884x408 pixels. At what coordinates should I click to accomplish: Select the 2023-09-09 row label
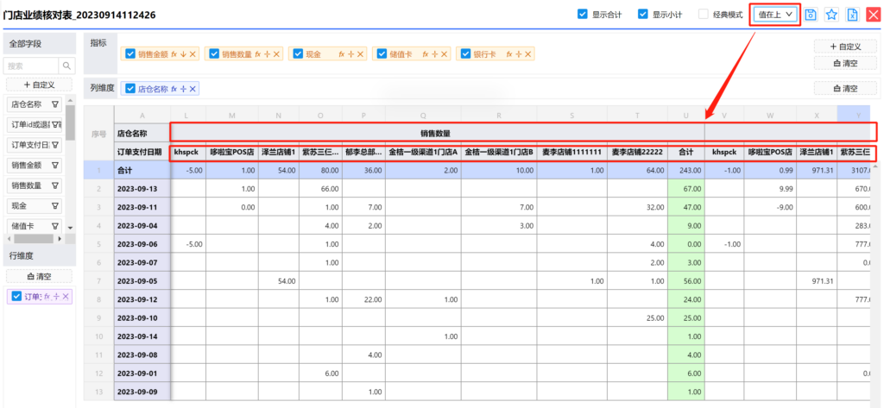pyautogui.click(x=142, y=392)
